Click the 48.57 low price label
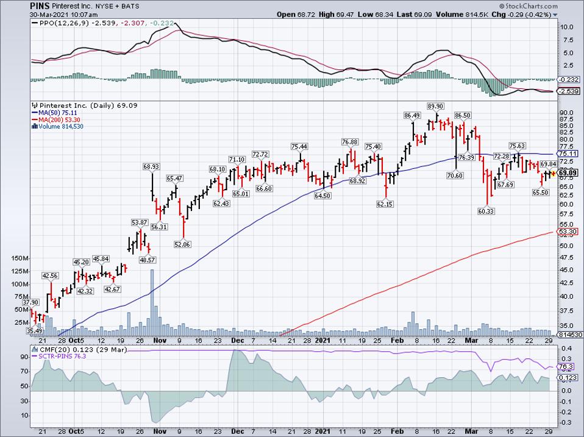The height and width of the screenshot is (437, 584). (147, 260)
